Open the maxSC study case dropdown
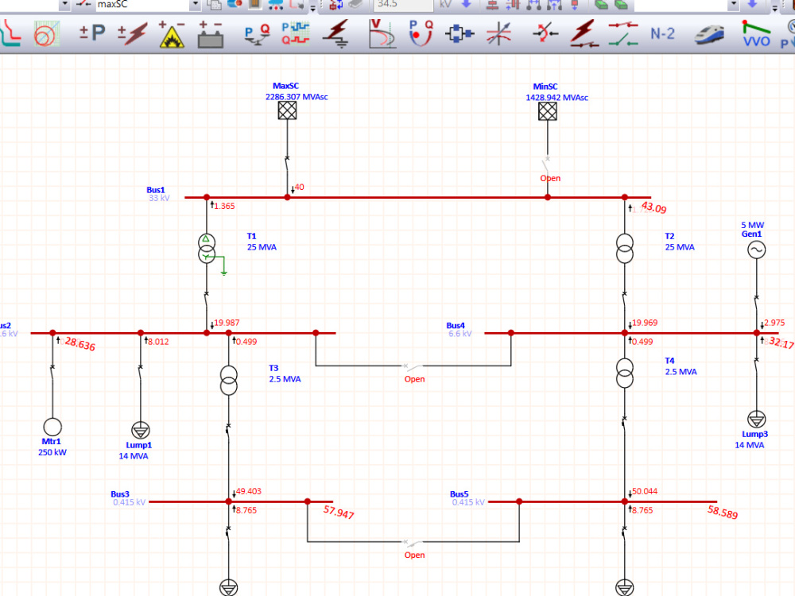Screen dimensions: 795x596 coord(193,5)
